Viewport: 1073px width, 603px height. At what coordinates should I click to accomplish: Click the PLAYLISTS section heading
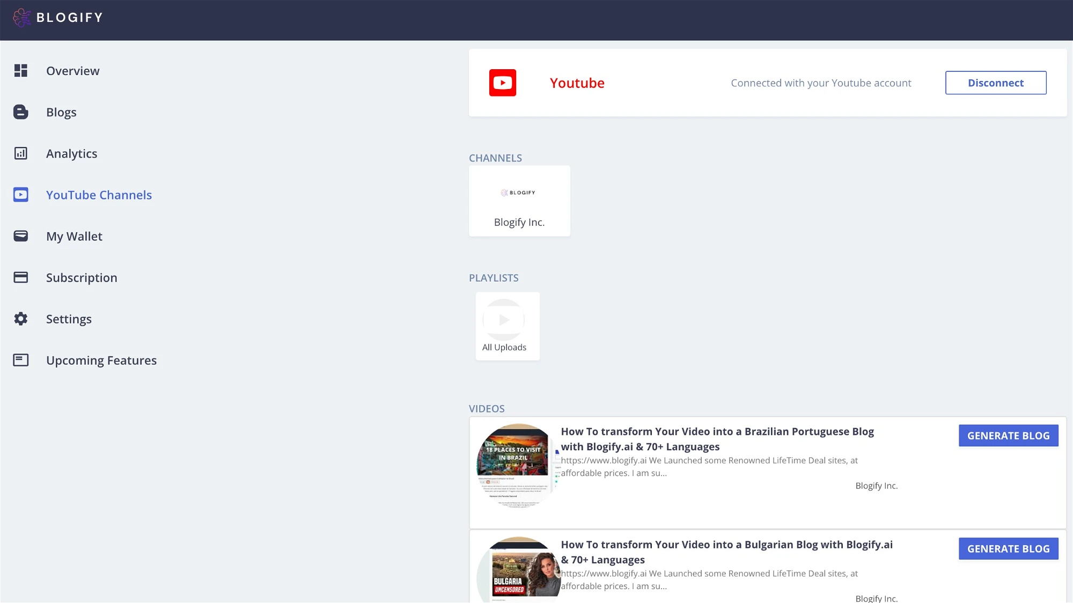[x=494, y=278]
